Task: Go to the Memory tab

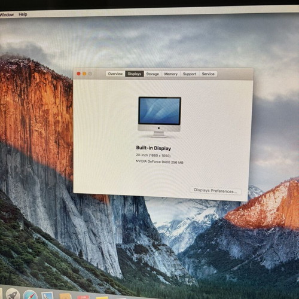Action: pos(171,74)
